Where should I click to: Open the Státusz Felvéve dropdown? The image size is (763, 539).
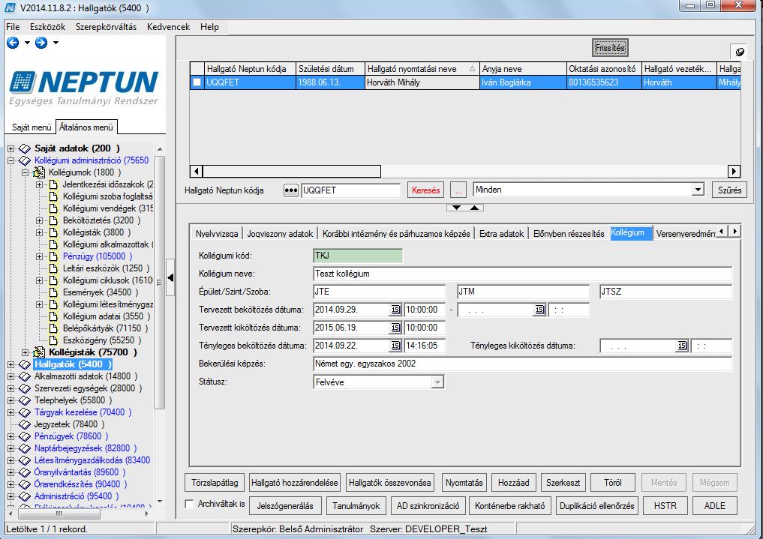coord(437,382)
